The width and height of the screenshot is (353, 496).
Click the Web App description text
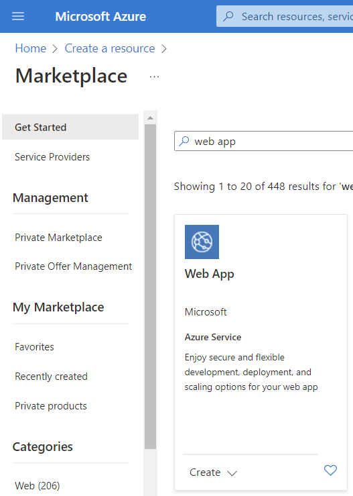click(251, 373)
